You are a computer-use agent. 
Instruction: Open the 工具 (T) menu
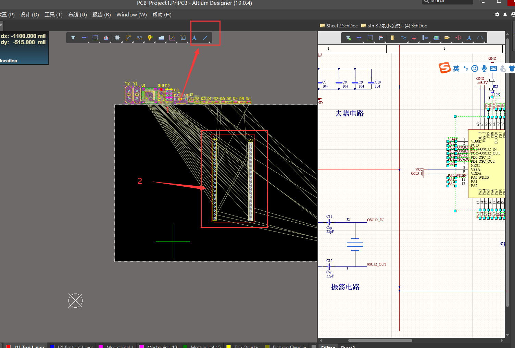pos(53,14)
